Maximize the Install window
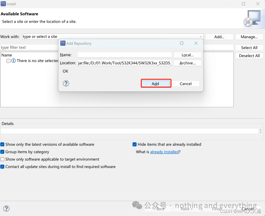The image size is (265, 216). pos(243,4)
